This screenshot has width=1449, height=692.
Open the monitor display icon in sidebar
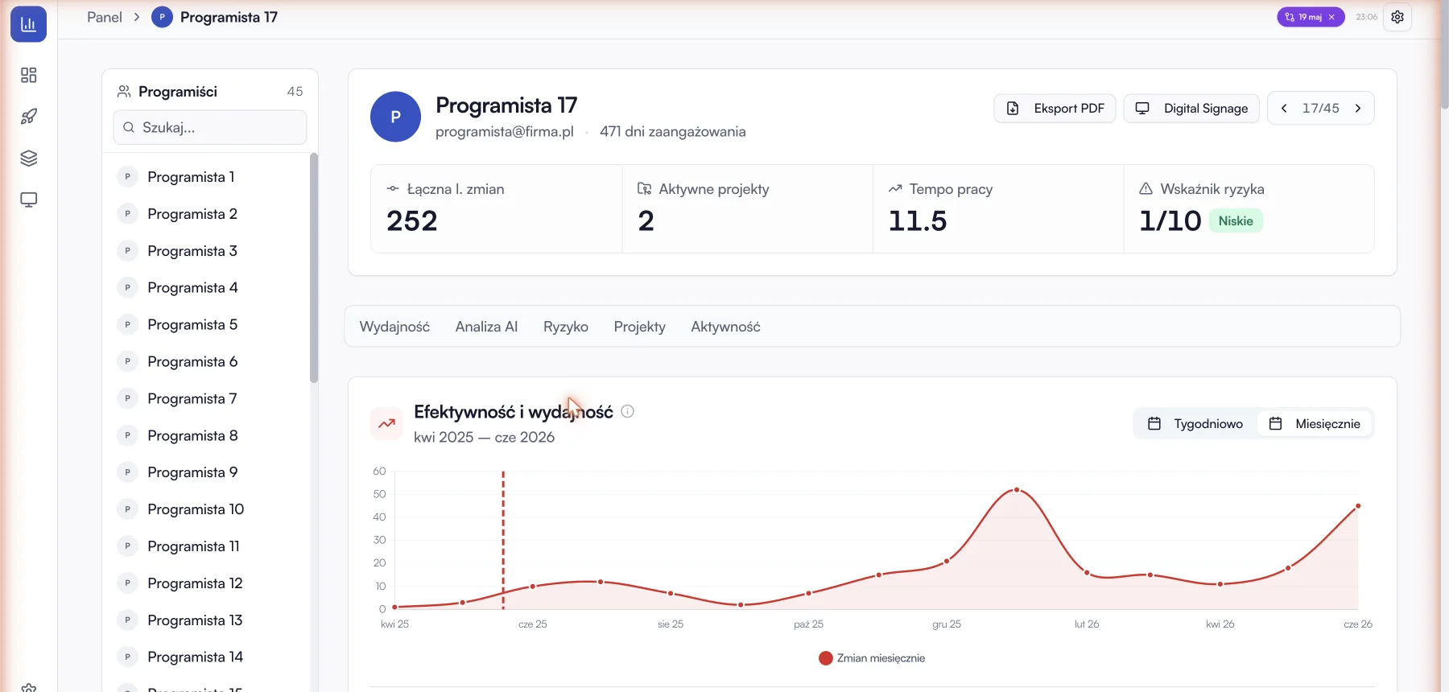29,200
